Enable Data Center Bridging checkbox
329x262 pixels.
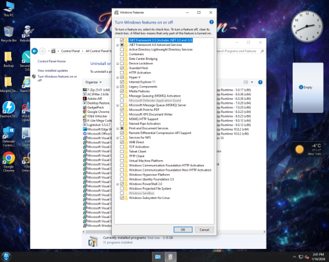click(122, 58)
